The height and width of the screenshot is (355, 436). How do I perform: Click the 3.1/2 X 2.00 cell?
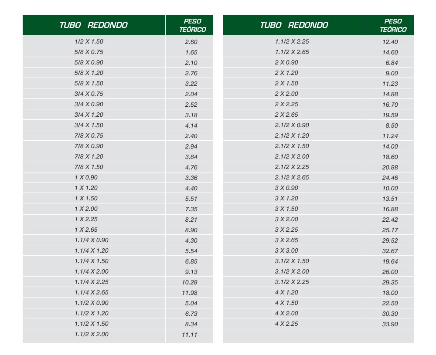pyautogui.click(x=292, y=271)
